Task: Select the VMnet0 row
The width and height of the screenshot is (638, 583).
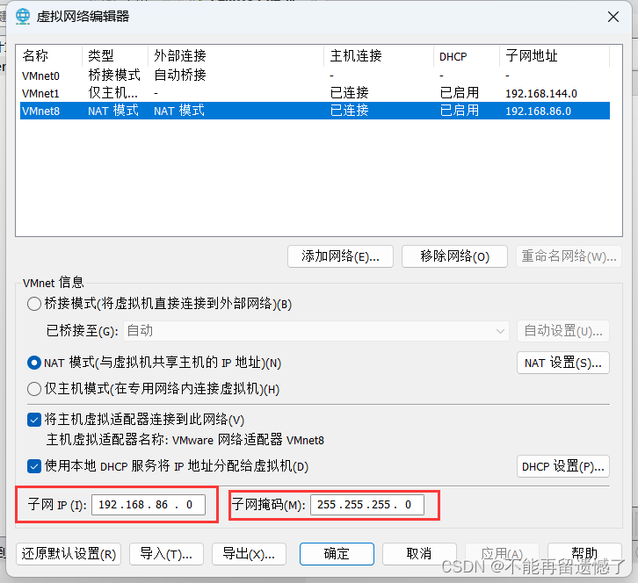Action: click(315, 76)
